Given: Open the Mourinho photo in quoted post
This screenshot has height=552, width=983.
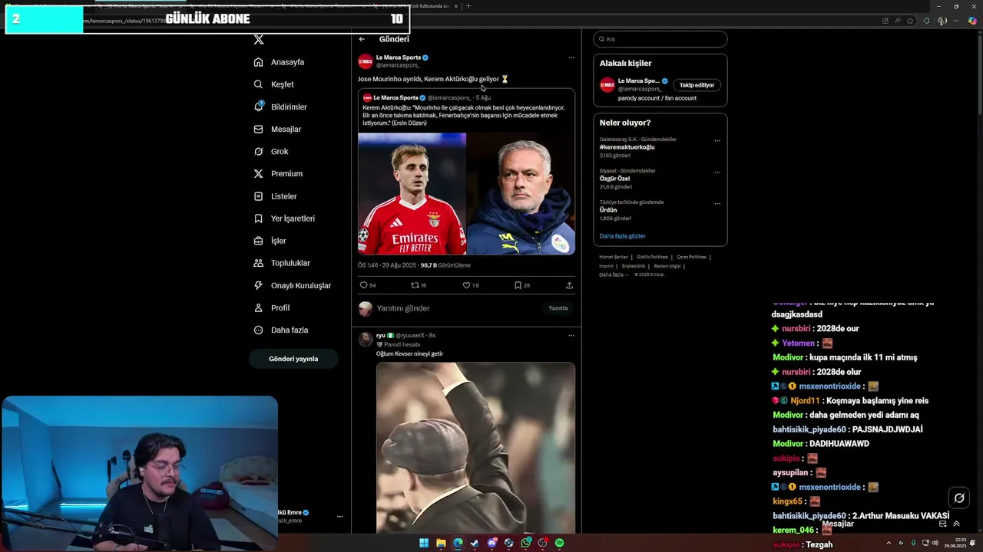Looking at the screenshot, I should click(521, 193).
